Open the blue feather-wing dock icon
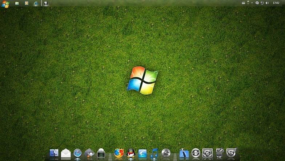Screen dimensions: 285x161 click(x=142, y=153)
